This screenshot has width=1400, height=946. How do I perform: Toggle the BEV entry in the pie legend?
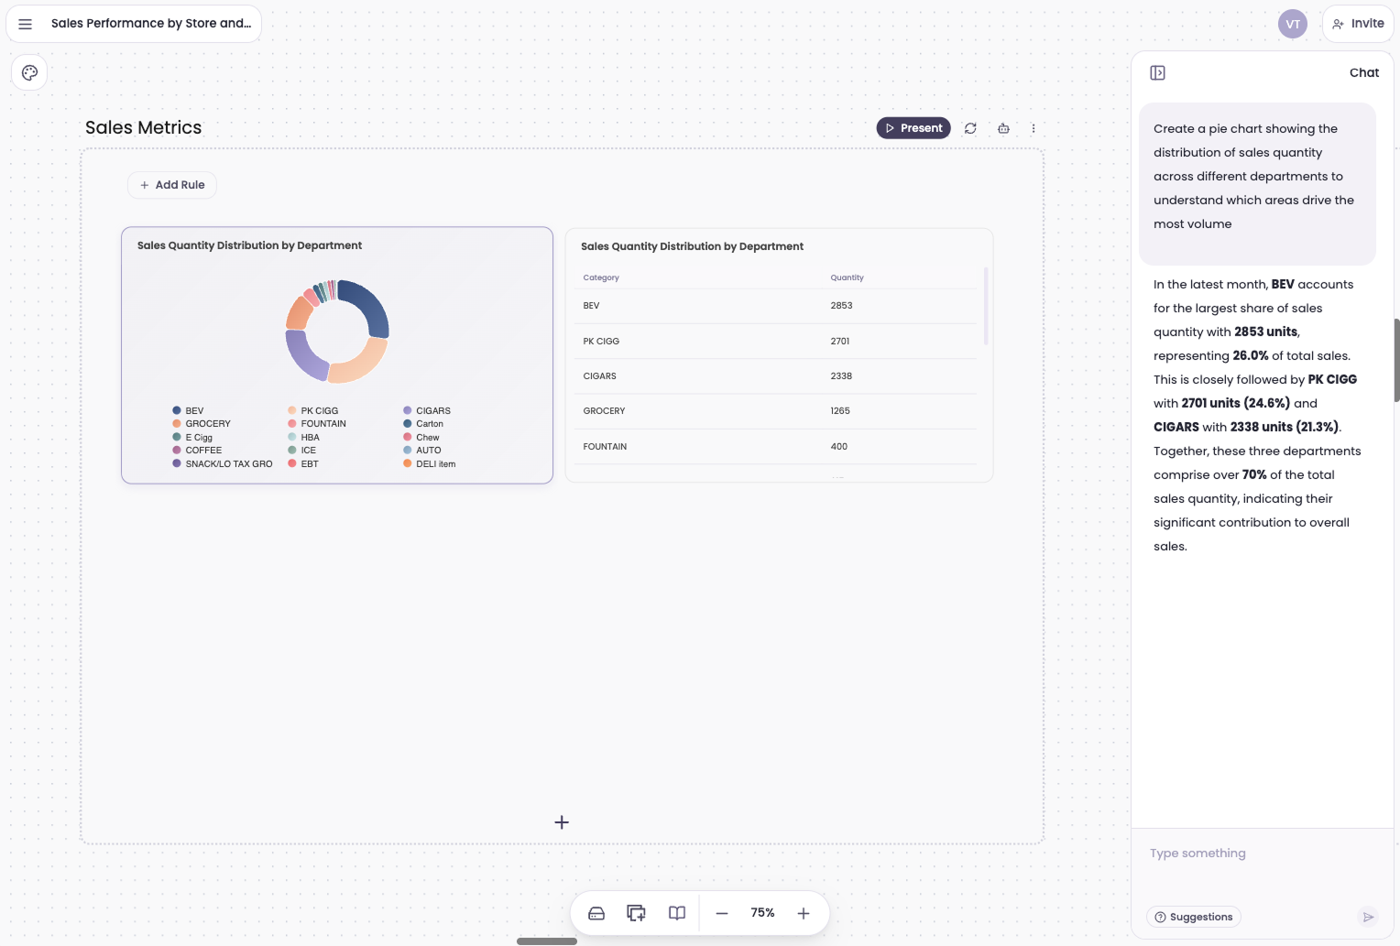pos(191,410)
